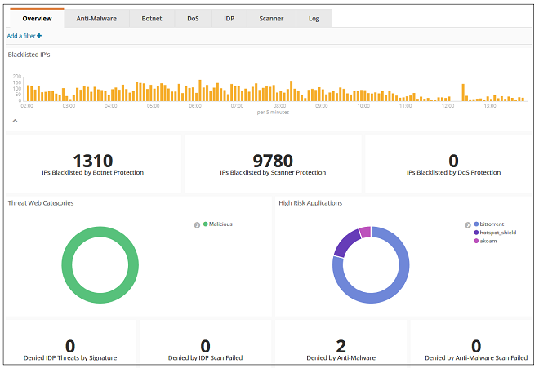Click the blue bittorrent legend dot
Image resolution: width=539 pixels, height=368 pixels.
pos(476,224)
